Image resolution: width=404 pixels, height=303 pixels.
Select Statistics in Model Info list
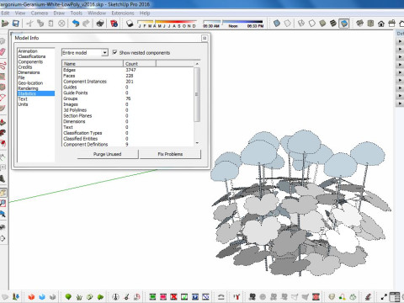(x=36, y=93)
